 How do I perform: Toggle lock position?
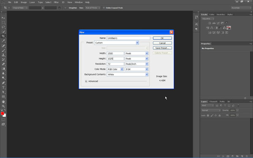216,115
